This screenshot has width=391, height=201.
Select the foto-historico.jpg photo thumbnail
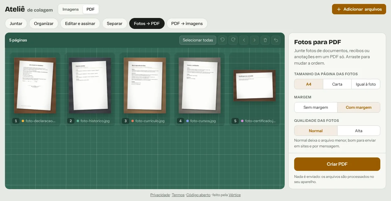pyautogui.click(x=90, y=86)
